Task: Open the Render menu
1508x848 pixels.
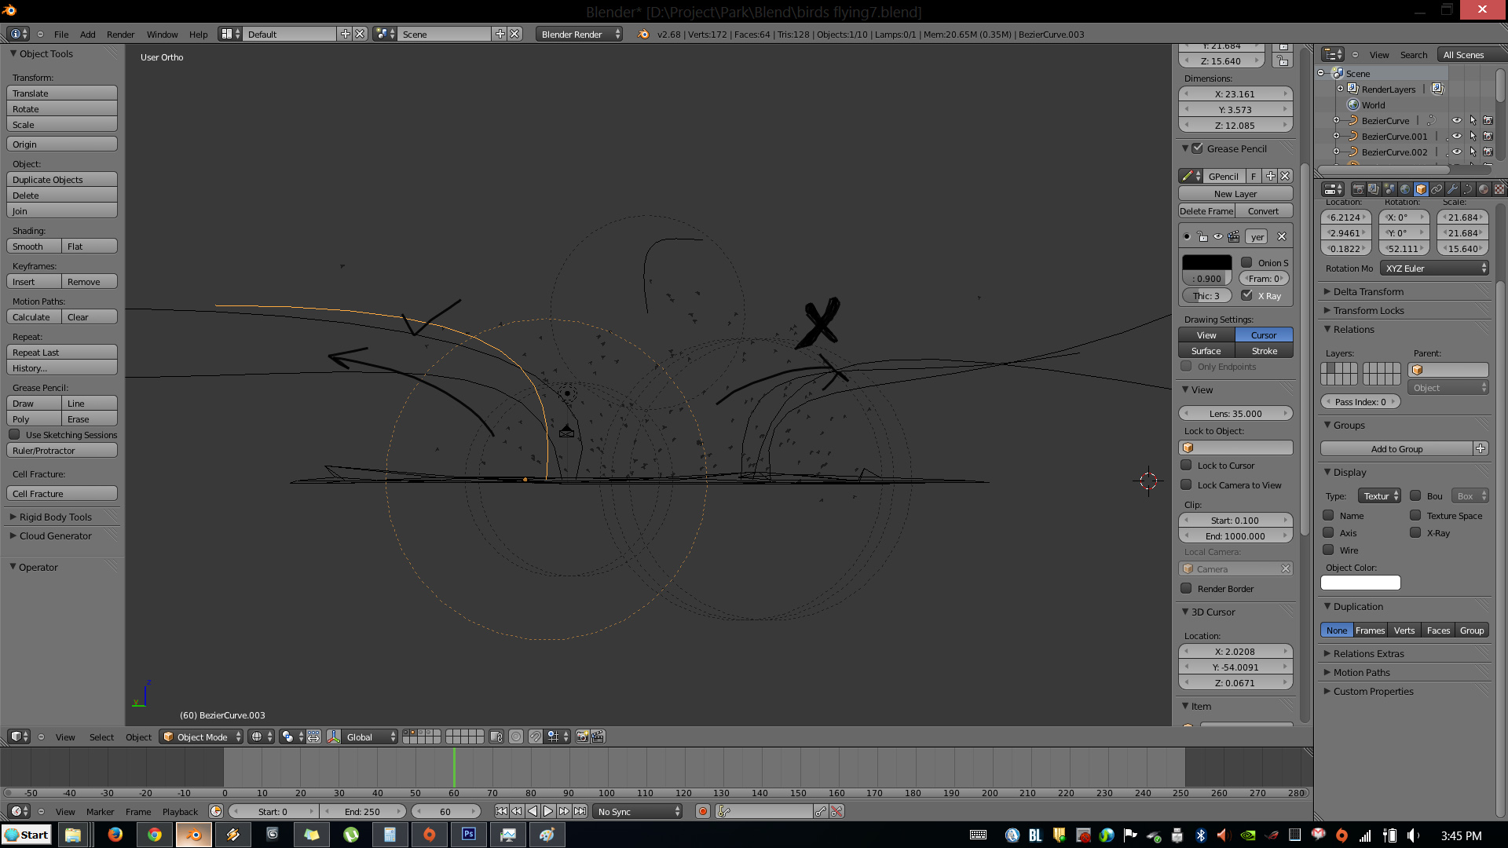Action: point(120,34)
